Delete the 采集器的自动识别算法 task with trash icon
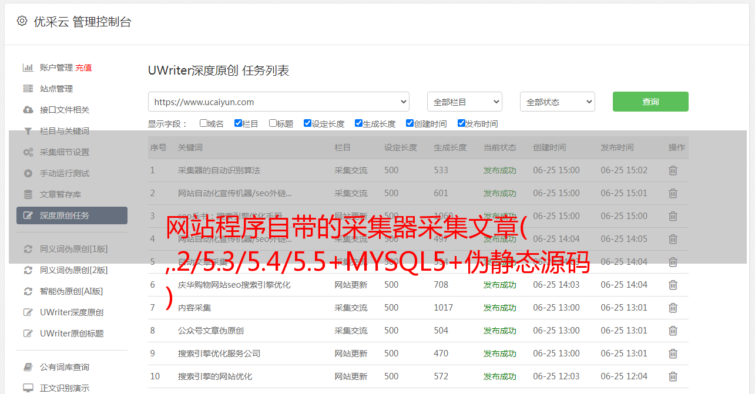This screenshot has height=394, width=755. click(673, 170)
